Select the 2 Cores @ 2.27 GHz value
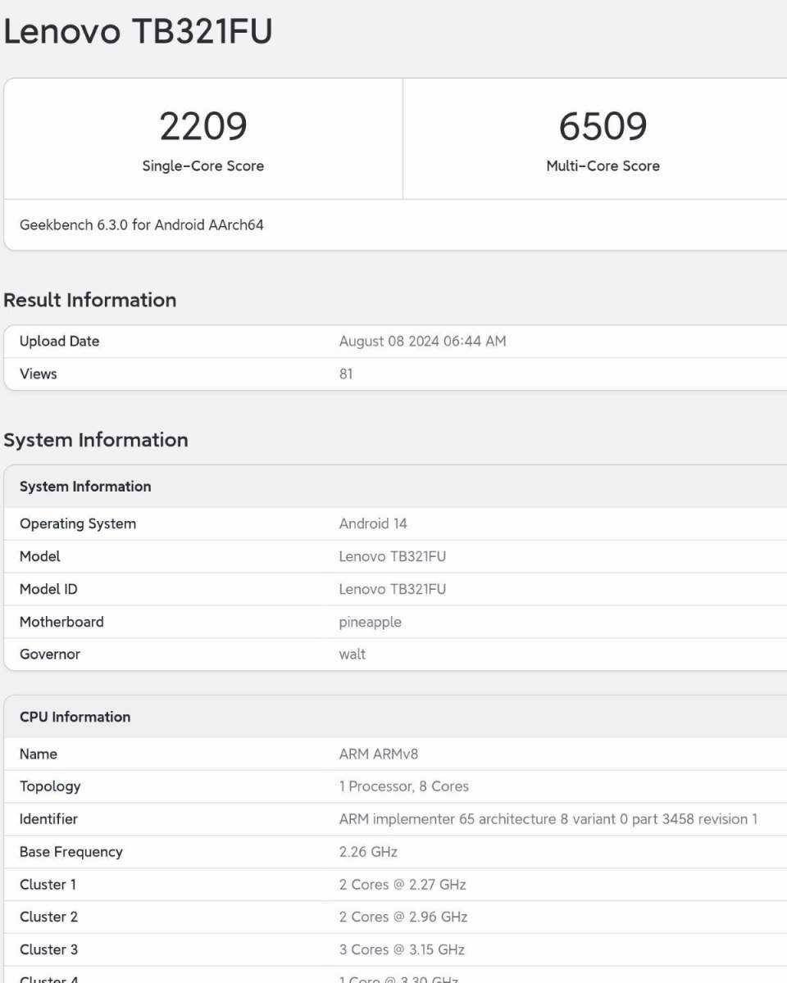The height and width of the screenshot is (983, 787). pyautogui.click(x=403, y=885)
